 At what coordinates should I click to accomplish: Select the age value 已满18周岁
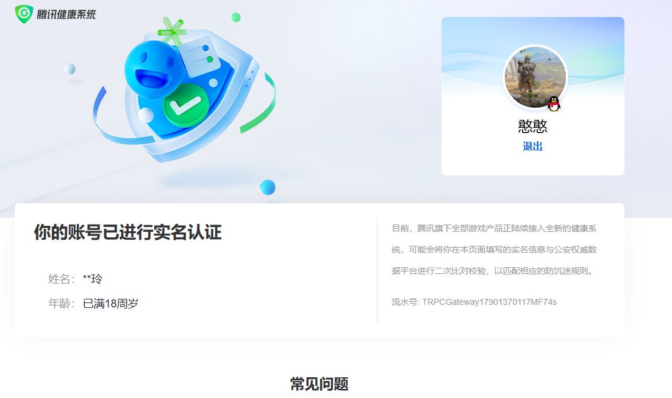coord(110,304)
